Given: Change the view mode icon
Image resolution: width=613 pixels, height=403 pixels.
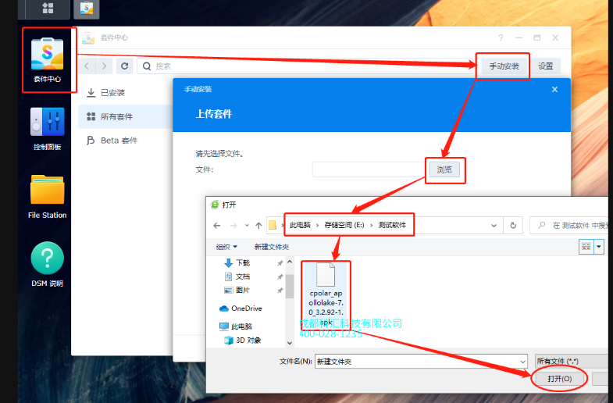Looking at the screenshot, I should pyautogui.click(x=586, y=247).
